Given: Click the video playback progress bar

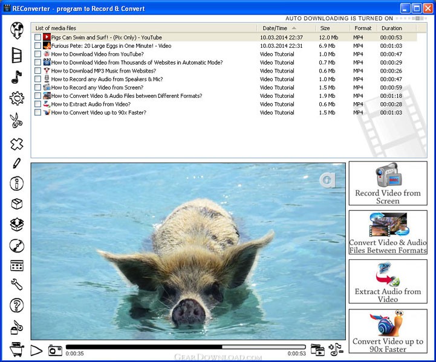Looking at the screenshot, I should click(186, 347).
